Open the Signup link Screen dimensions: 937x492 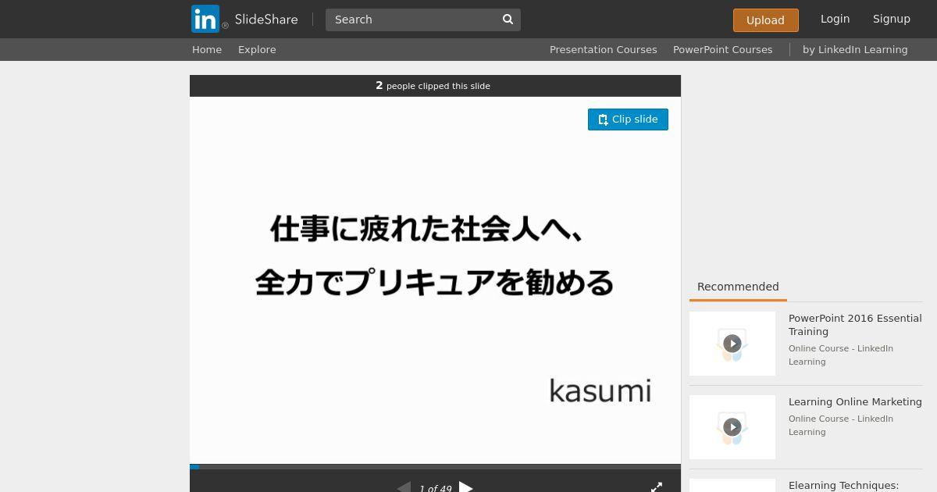click(891, 19)
